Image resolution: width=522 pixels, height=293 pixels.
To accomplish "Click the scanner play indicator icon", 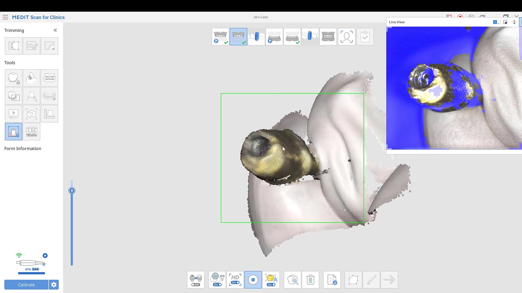I will tap(45, 256).
